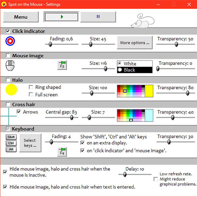This screenshot has width=197, height=197.
Task: Select the Black mouse image option
Action: (120, 70)
